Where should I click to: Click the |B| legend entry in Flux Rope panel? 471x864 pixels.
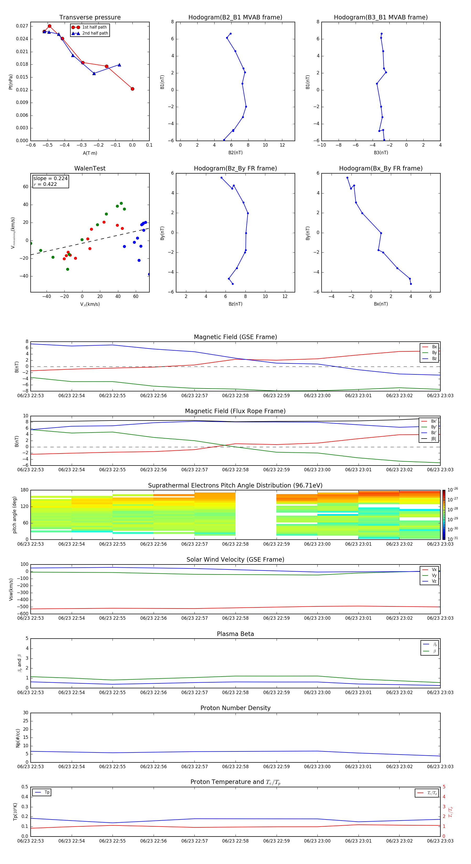429,439
